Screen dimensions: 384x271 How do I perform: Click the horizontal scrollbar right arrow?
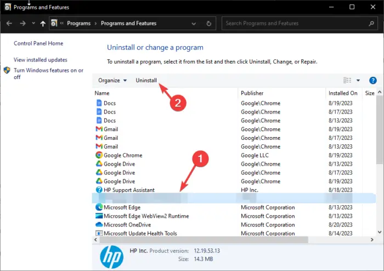[x=372, y=240]
